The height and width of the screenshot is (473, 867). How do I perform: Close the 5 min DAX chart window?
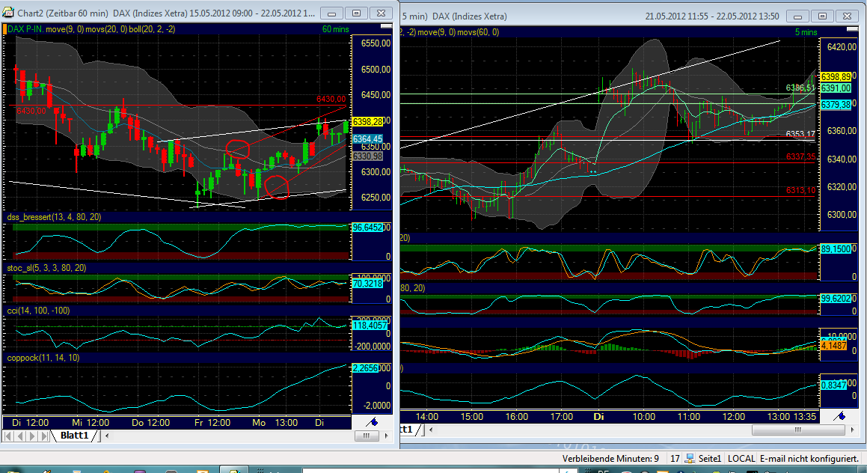pyautogui.click(x=847, y=16)
